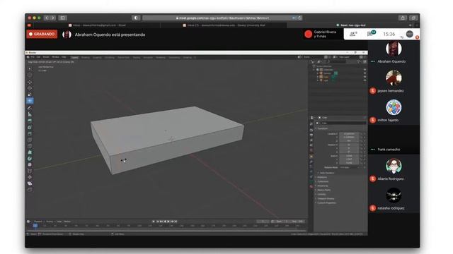Select the Annotate pencil tool
This screenshot has width=453, height=254.
(x=30, y=108)
